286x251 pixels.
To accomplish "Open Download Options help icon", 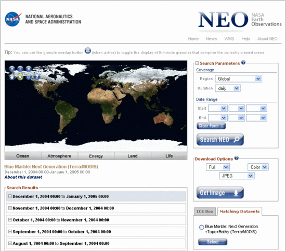I will pyautogui.click(x=237, y=158).
